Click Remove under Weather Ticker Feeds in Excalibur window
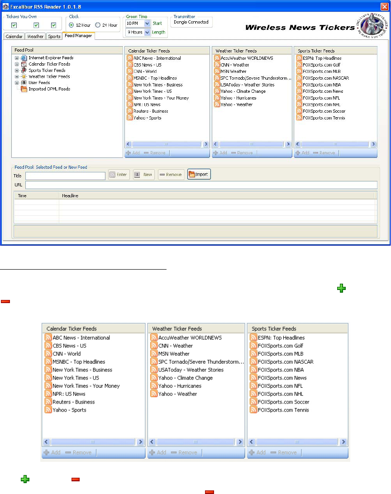This screenshot has height=494, width=391. coord(242,153)
